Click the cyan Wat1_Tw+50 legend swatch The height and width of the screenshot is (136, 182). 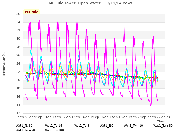tap(12, 131)
